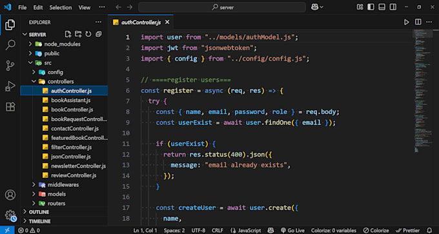Open the Extensions view
Image resolution: width=439 pixels, height=234 pixels.
click(x=10, y=107)
